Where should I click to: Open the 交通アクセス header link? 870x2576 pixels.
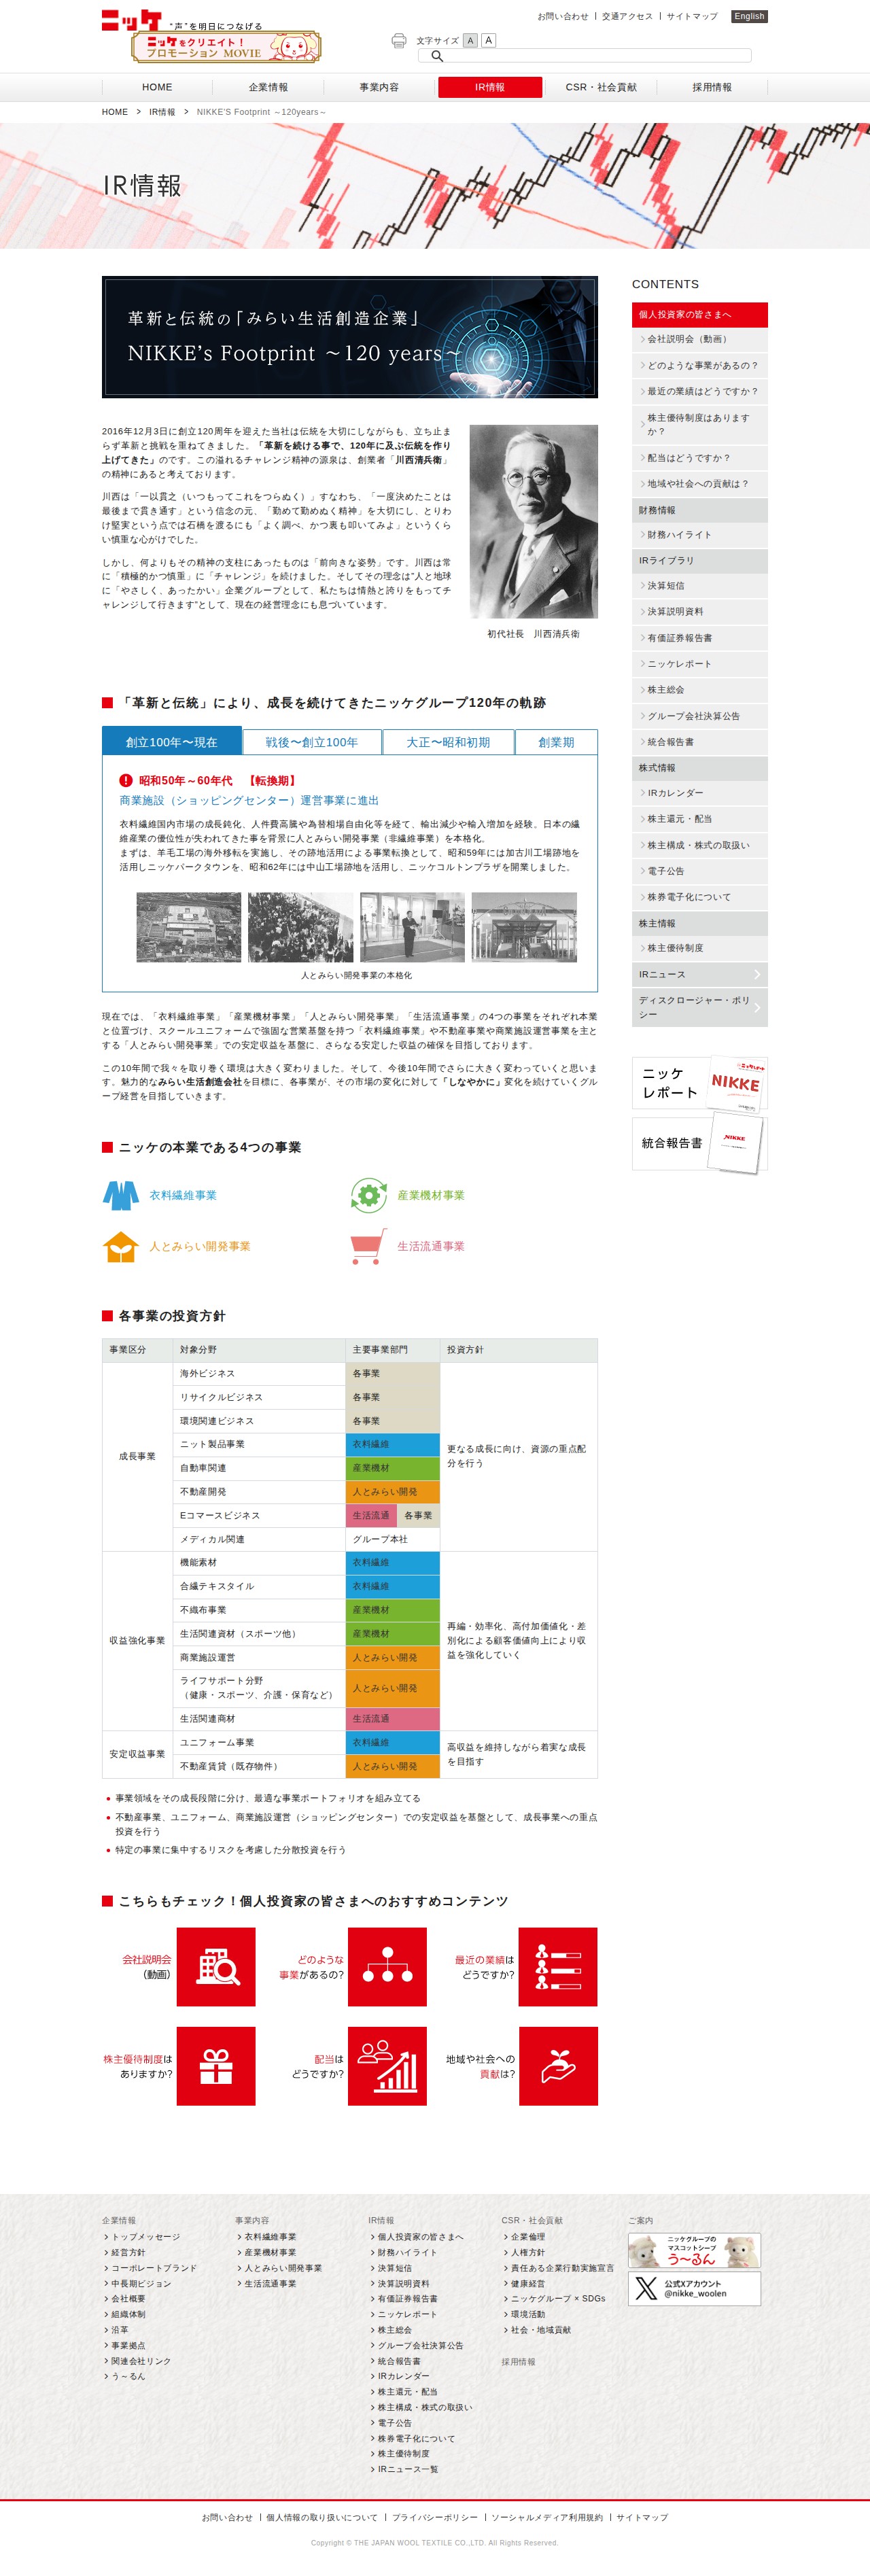point(627,16)
